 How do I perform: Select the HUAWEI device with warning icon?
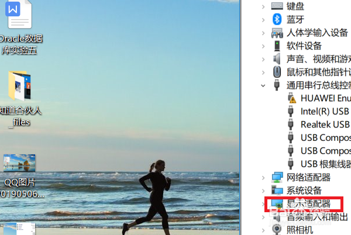292,98
